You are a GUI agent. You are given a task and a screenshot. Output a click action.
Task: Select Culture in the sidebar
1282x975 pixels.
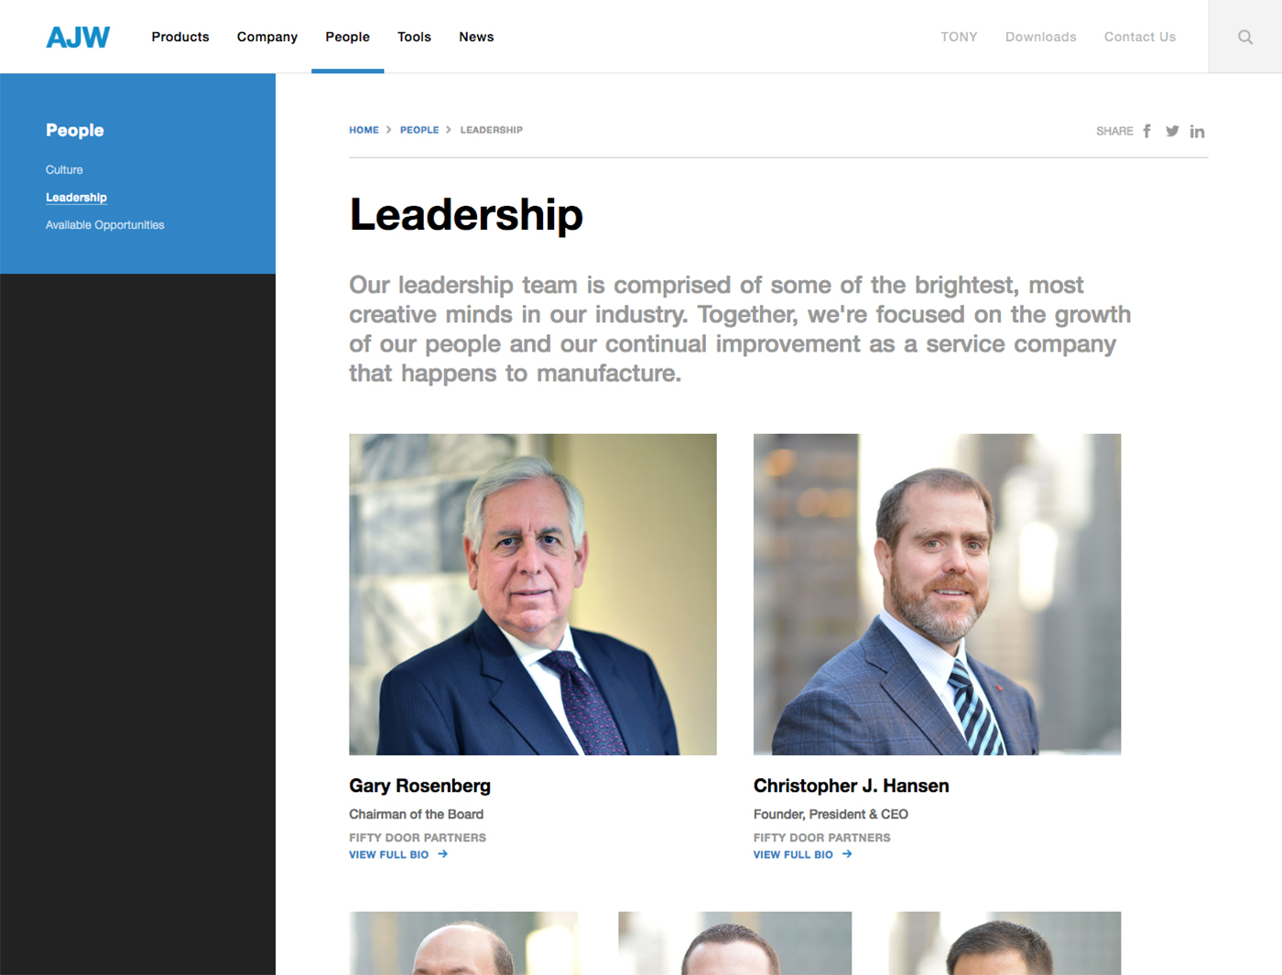[x=64, y=169]
